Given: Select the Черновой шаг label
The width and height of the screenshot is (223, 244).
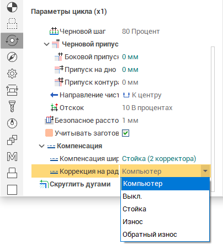Looking at the screenshot, I should point(83,32).
